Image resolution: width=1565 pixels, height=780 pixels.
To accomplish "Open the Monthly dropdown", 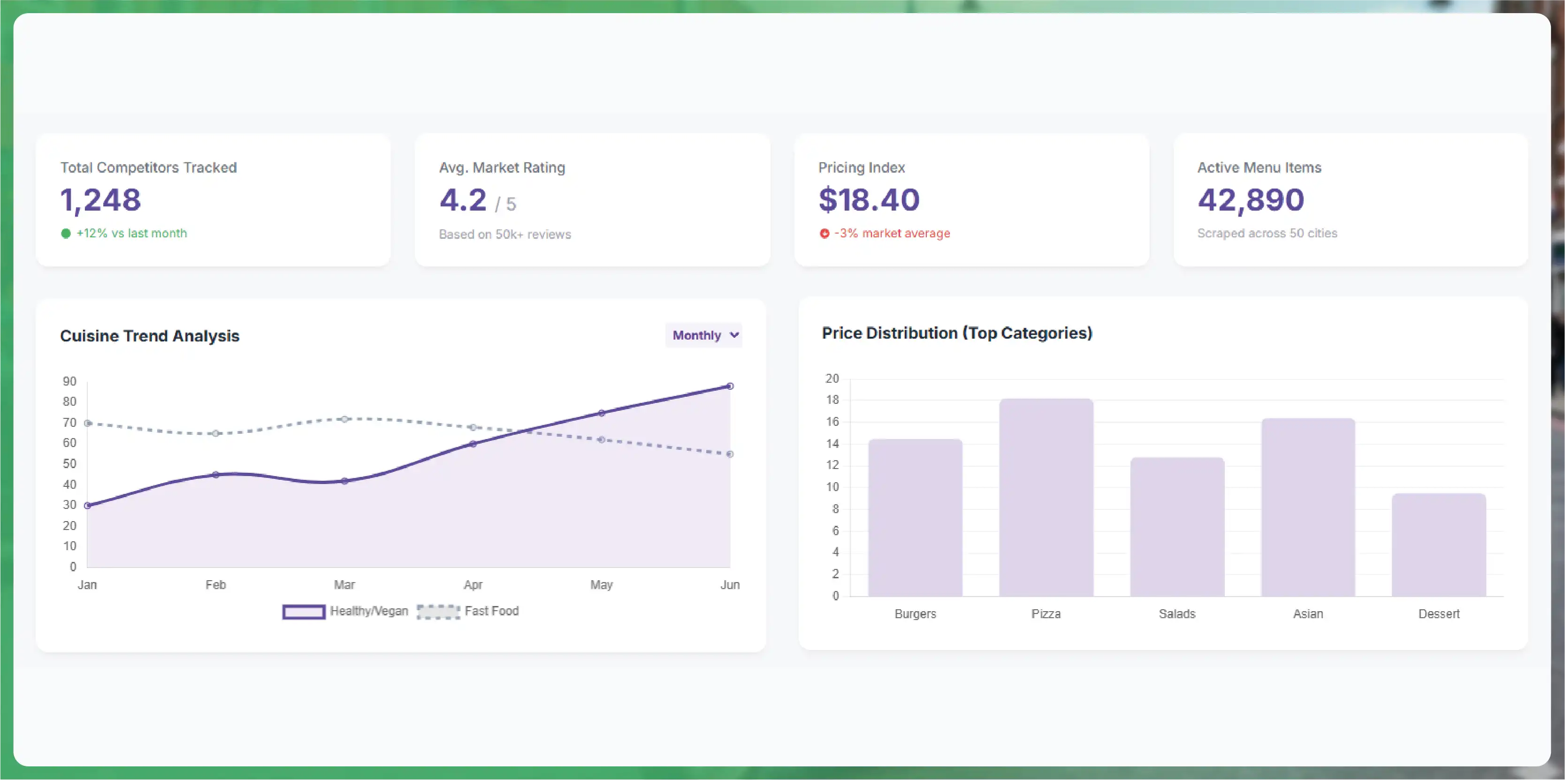I will click(x=703, y=335).
